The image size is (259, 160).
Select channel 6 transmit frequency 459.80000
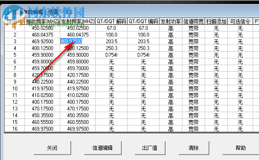[x=78, y=62]
